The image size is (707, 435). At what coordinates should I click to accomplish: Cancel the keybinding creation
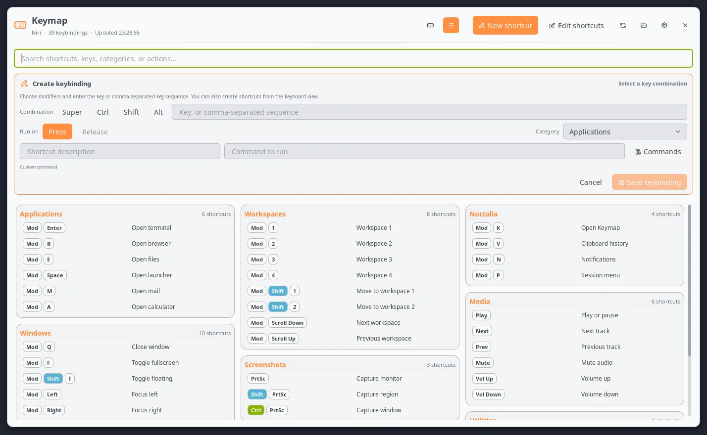(591, 182)
